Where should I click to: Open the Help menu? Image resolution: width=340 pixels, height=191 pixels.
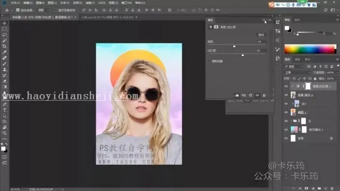[x=140, y=3]
